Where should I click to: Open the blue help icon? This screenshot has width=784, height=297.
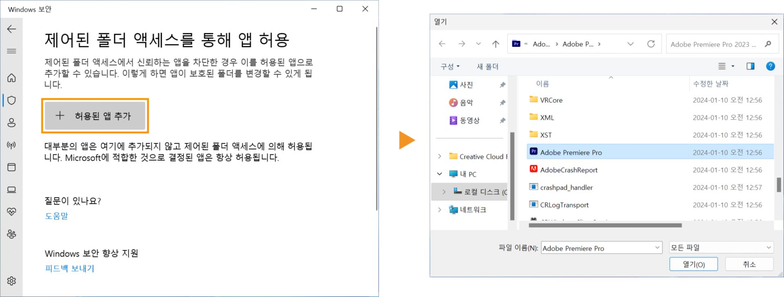(x=770, y=66)
